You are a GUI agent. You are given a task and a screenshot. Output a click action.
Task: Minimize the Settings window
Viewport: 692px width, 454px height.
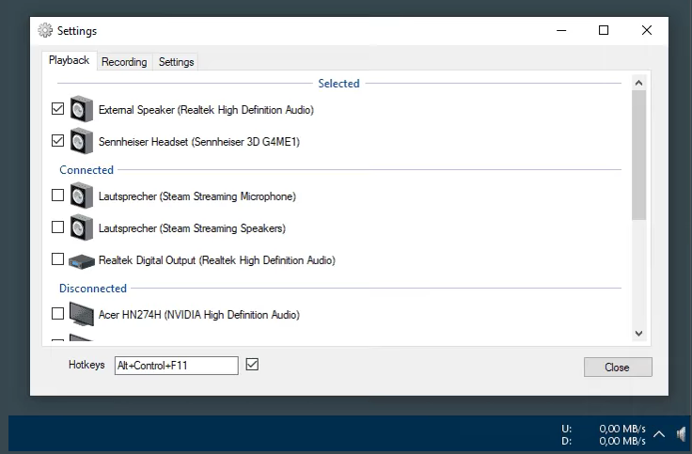[x=561, y=30]
